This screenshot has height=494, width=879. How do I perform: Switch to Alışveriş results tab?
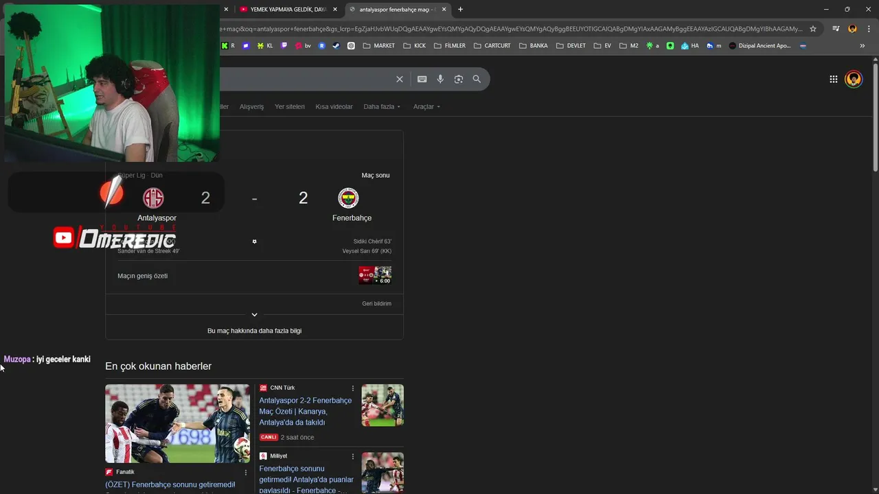251,106
